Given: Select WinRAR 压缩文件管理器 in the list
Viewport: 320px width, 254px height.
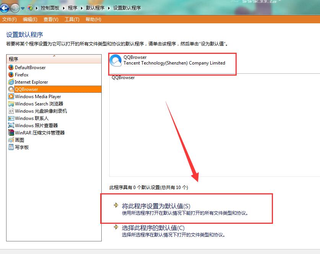Looking at the screenshot, I should pyautogui.click(x=40, y=133).
